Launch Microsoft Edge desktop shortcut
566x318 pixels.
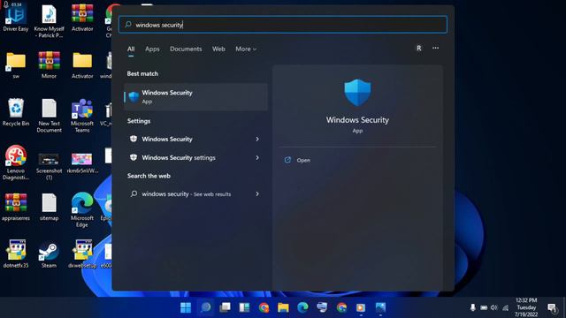(x=82, y=210)
